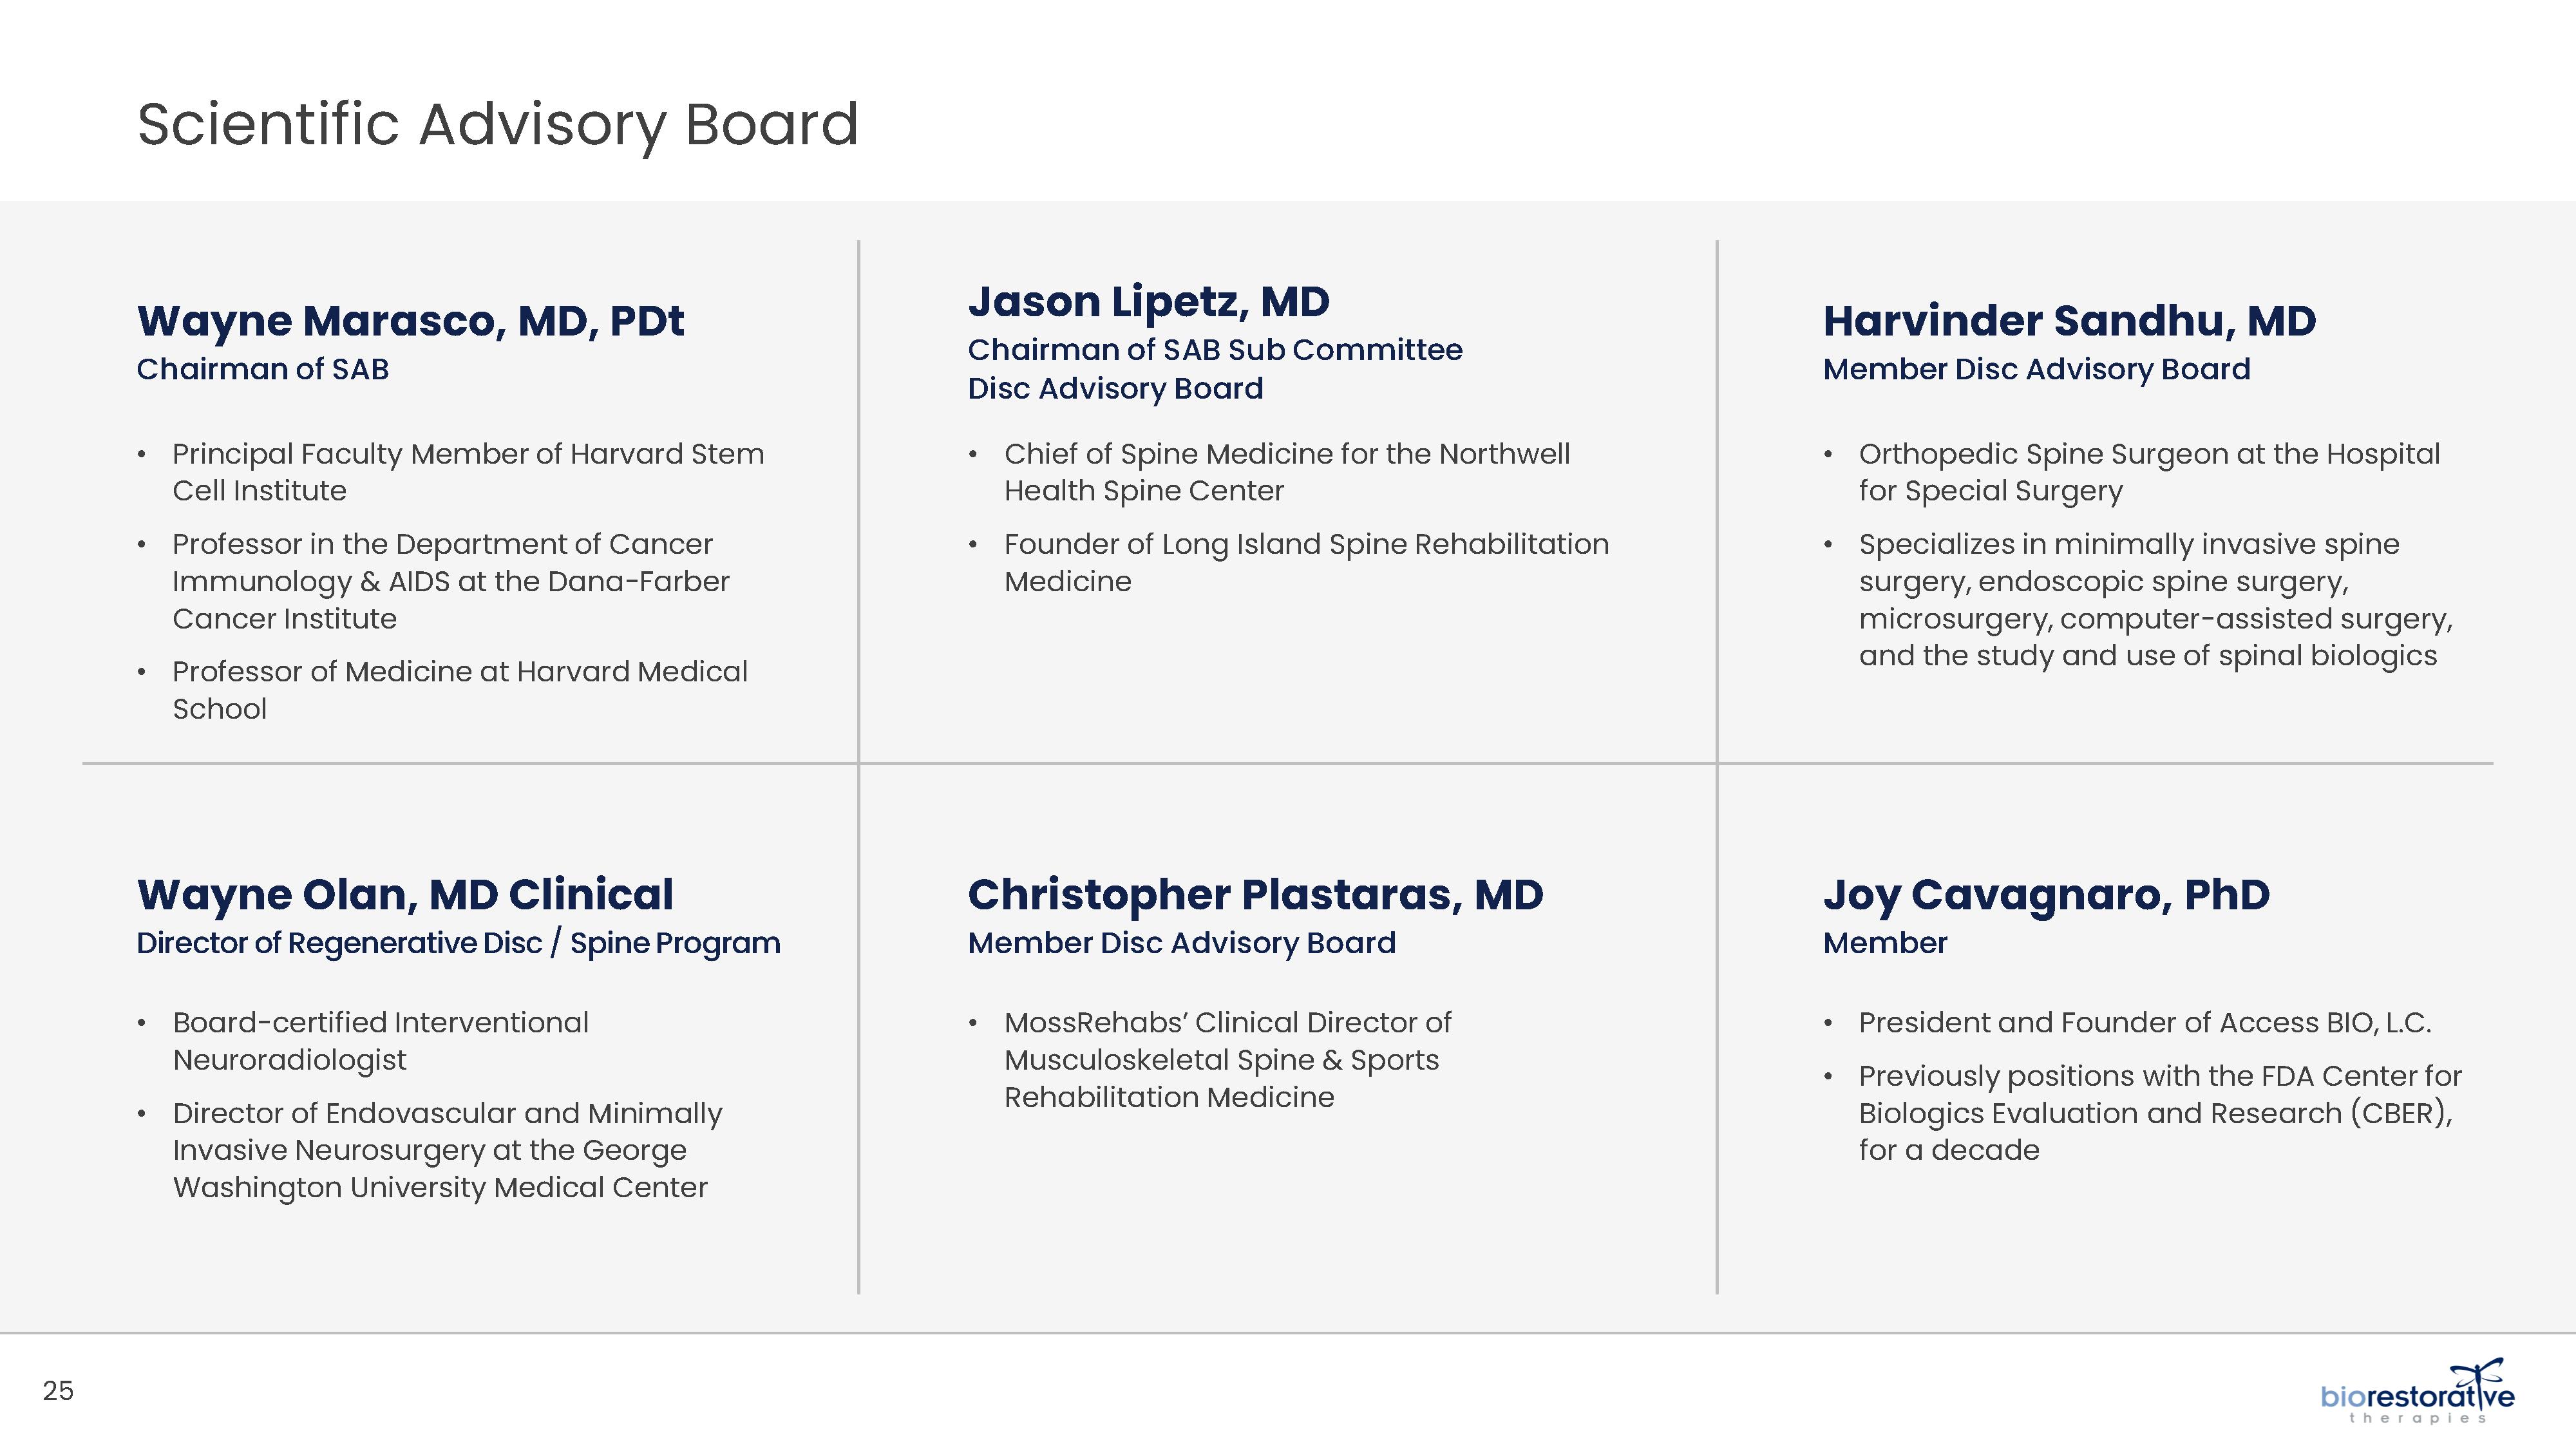Image resolution: width=2576 pixels, height=1449 pixels.
Task: Click the Jason Lipetz, MD name
Action: click(1149, 302)
